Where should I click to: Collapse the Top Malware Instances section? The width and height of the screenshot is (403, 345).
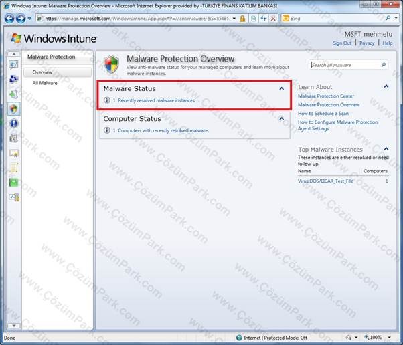tap(386, 149)
